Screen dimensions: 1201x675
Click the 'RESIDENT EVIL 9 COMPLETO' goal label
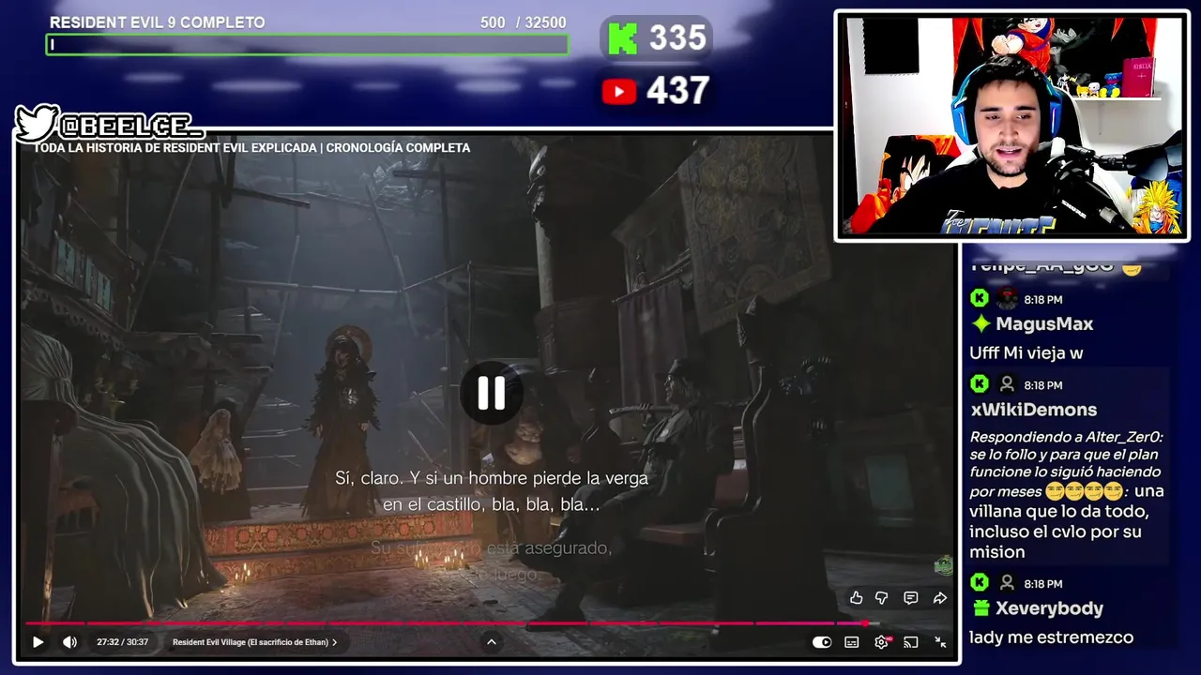(x=157, y=22)
